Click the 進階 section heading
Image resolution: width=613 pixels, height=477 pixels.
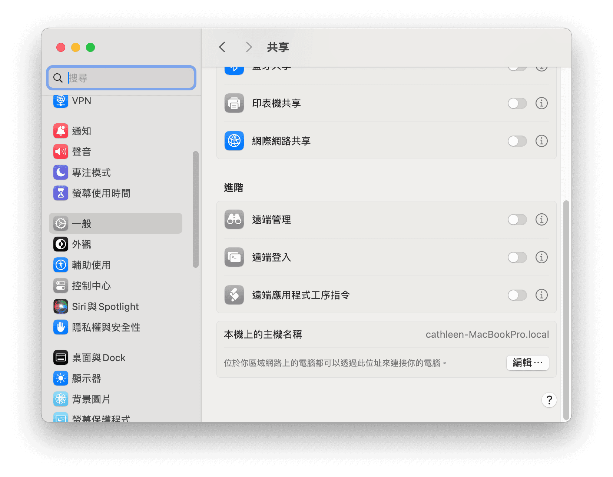click(233, 188)
